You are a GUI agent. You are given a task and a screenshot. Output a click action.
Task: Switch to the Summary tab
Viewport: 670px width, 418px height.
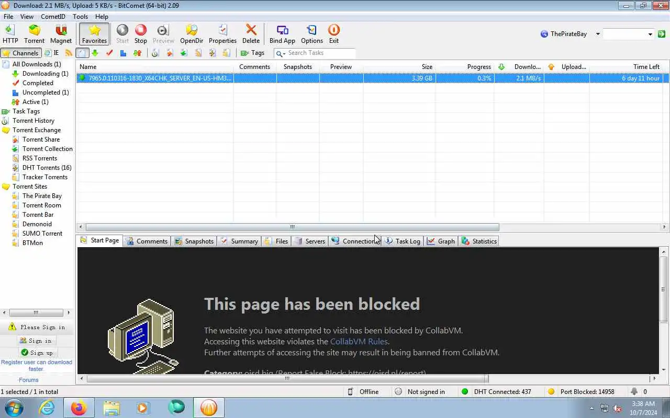pyautogui.click(x=239, y=241)
